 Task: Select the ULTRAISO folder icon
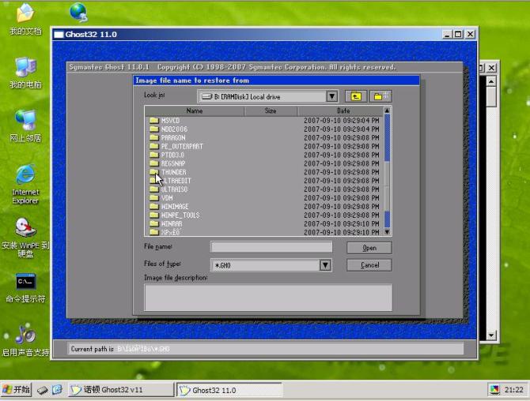[x=153, y=189]
